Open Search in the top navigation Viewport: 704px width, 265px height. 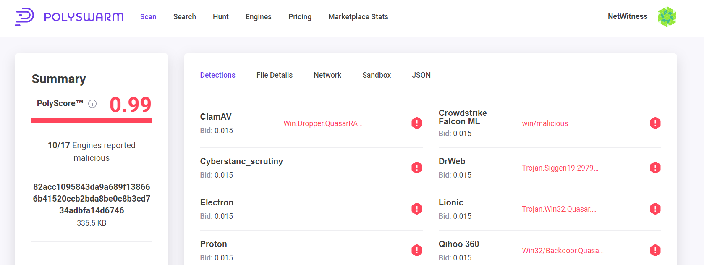point(184,17)
